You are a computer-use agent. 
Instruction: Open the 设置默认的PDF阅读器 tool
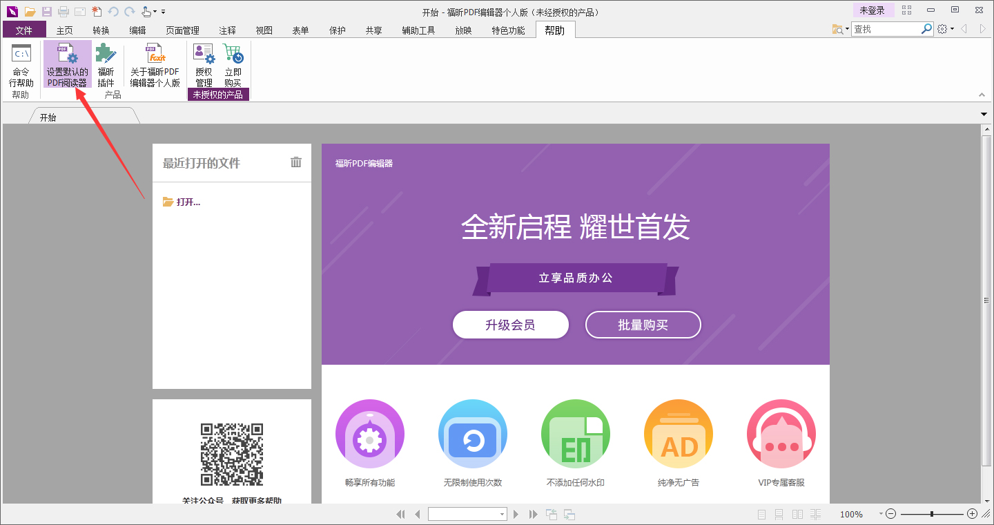tap(67, 67)
